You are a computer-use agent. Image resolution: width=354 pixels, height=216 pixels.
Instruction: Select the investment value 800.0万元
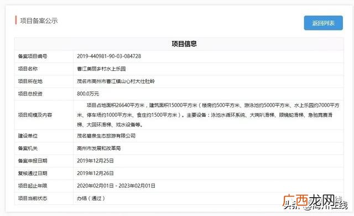coord(88,94)
